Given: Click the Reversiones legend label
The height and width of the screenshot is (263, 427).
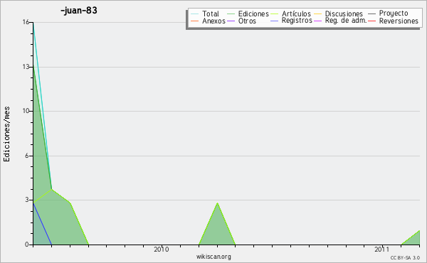Looking at the screenshot, I should coord(399,21).
